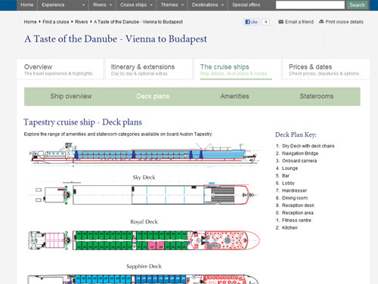Click the ship side profile diagram
The height and width of the screenshot is (284, 378).
(x=144, y=154)
